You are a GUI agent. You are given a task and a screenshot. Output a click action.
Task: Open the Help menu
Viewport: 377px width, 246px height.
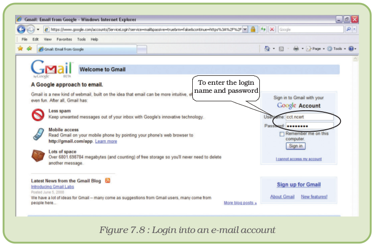[94, 39]
